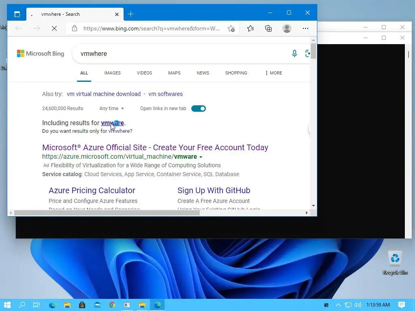The width and height of the screenshot is (415, 311).
Task: Open Edge Settings and more menu
Action: click(306, 28)
